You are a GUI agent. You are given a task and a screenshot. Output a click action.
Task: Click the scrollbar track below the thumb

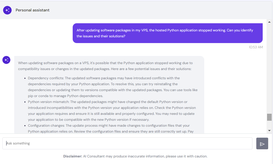click(269, 125)
